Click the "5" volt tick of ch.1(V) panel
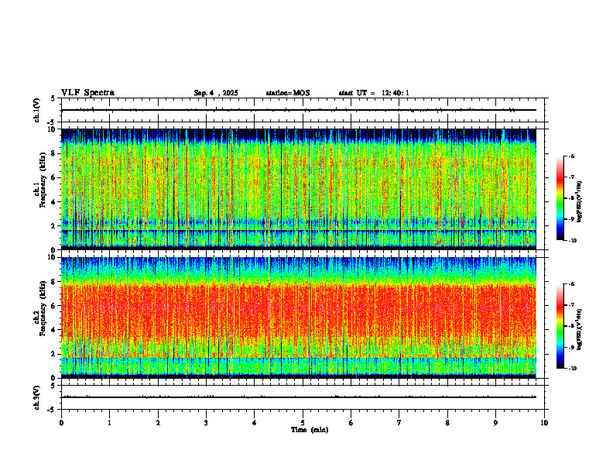Screen dimensions: 613x474 point(53,98)
